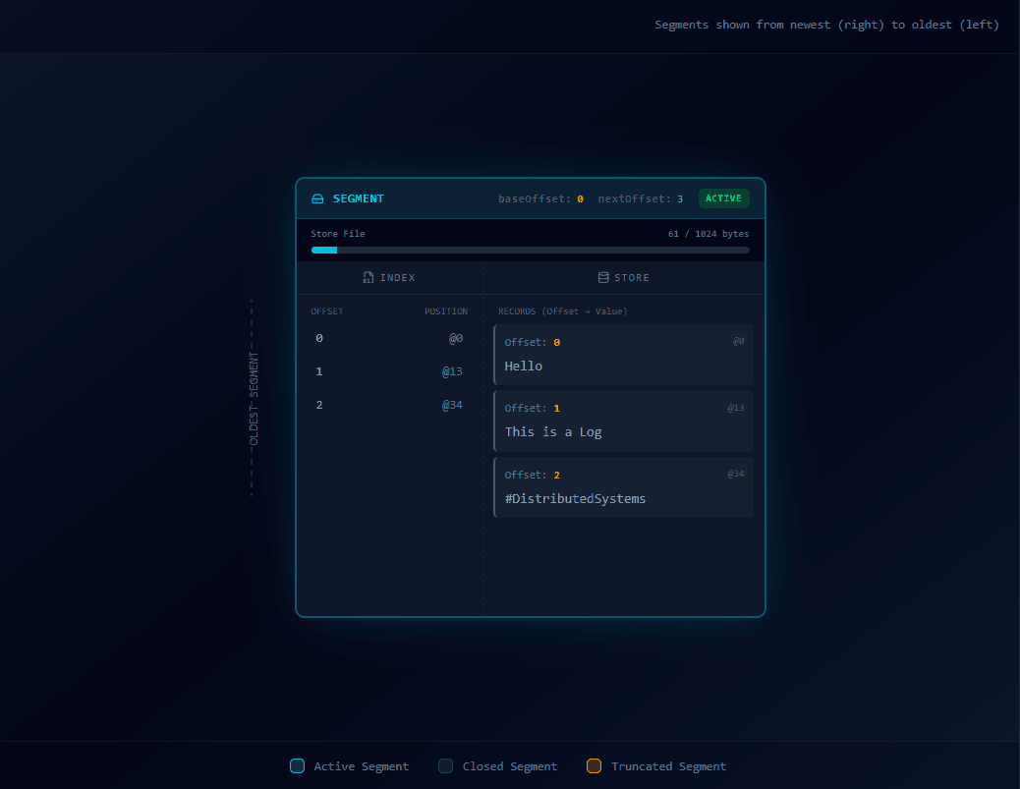Click the Store File progress bar
This screenshot has width=1020, height=789.
coord(530,251)
